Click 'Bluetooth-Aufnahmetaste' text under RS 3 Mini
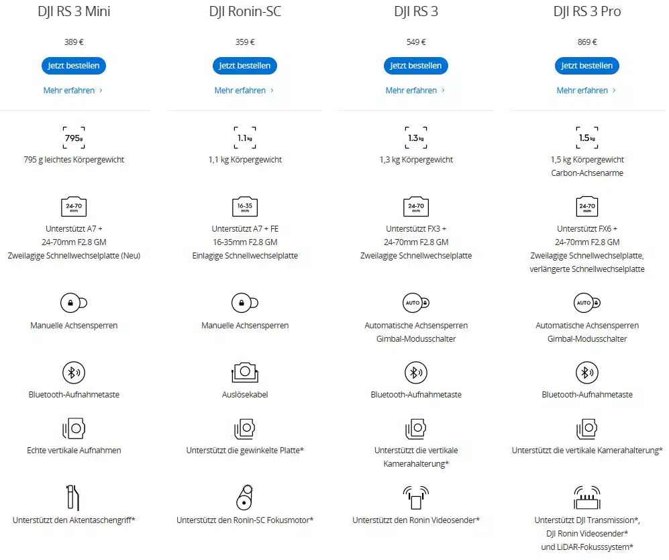Screen dimensions: 669x560 click(74, 395)
